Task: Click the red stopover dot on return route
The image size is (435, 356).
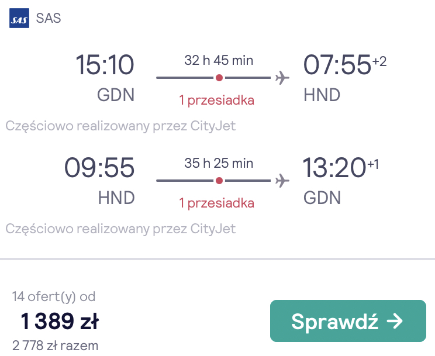Action: click(x=219, y=181)
